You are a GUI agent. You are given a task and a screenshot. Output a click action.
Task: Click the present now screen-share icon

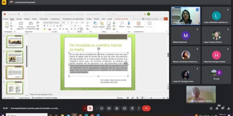click(x=124, y=108)
